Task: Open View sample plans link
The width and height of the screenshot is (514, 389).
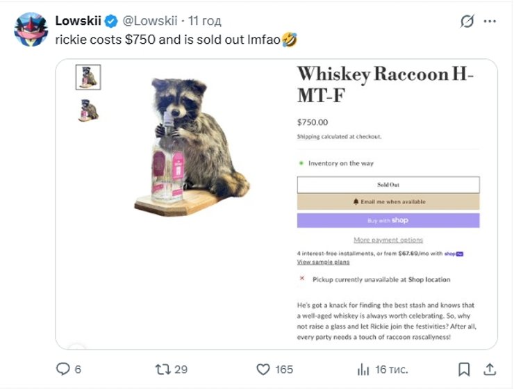Action: point(323,262)
